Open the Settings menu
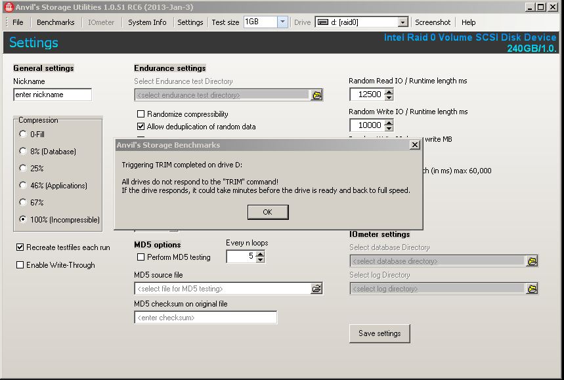 tap(190, 22)
